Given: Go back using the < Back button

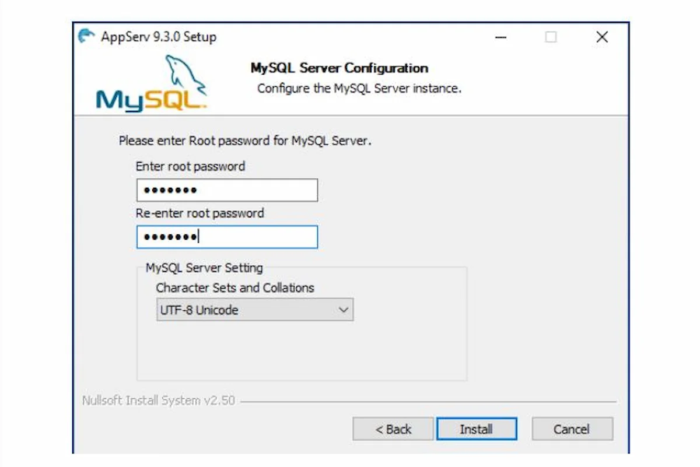Looking at the screenshot, I should [x=393, y=429].
